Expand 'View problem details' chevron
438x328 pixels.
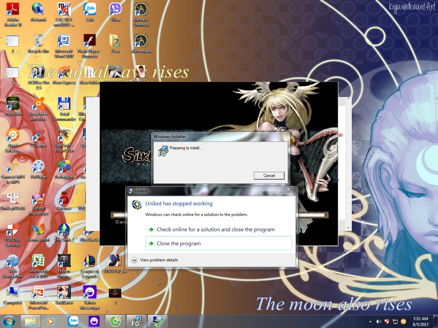click(134, 260)
